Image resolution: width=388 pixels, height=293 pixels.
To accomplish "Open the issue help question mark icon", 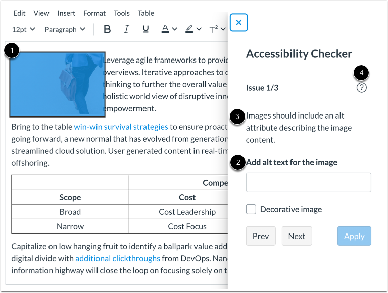I will (x=362, y=88).
